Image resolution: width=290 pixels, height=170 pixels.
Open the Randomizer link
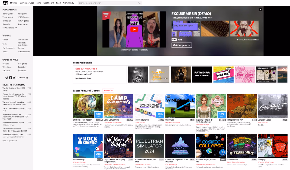(x=24, y=52)
